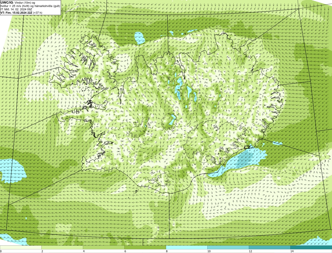Click the legend scale label '0'
Screen dimensions: 332x253
[1, 251]
